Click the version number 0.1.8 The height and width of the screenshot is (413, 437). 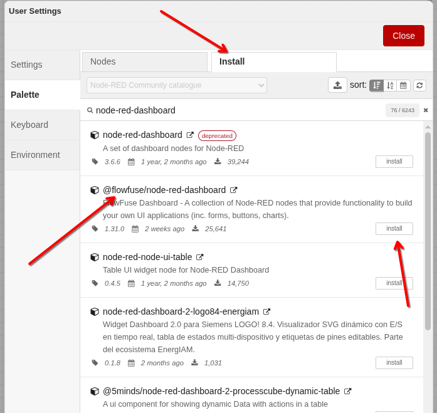tap(112, 363)
